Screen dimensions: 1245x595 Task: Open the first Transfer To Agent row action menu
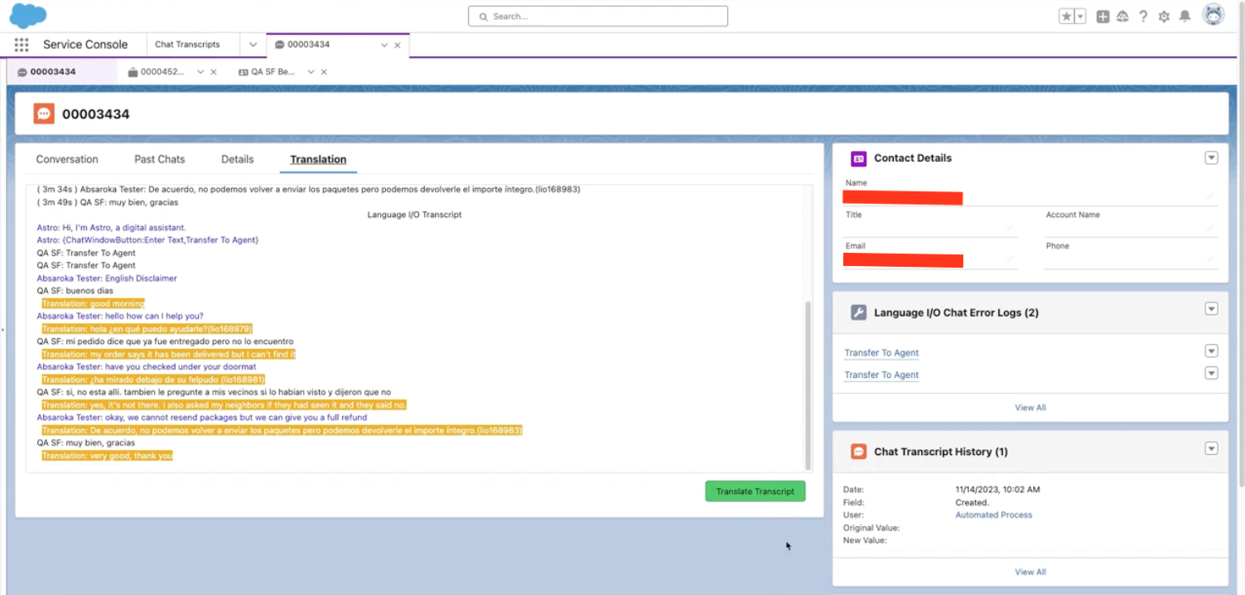[1211, 351]
